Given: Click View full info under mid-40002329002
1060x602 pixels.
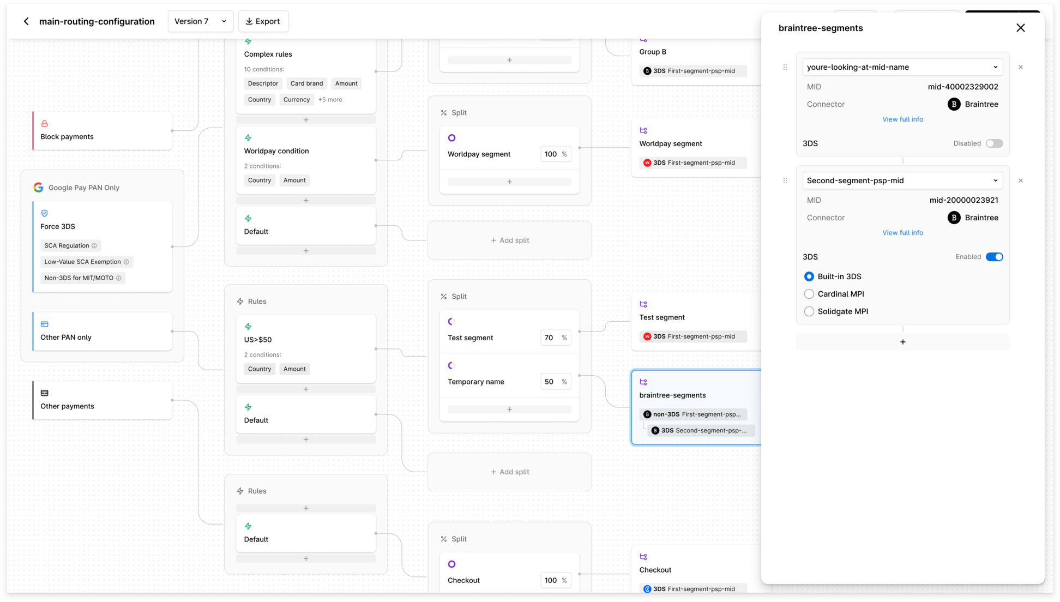Looking at the screenshot, I should click(902, 119).
